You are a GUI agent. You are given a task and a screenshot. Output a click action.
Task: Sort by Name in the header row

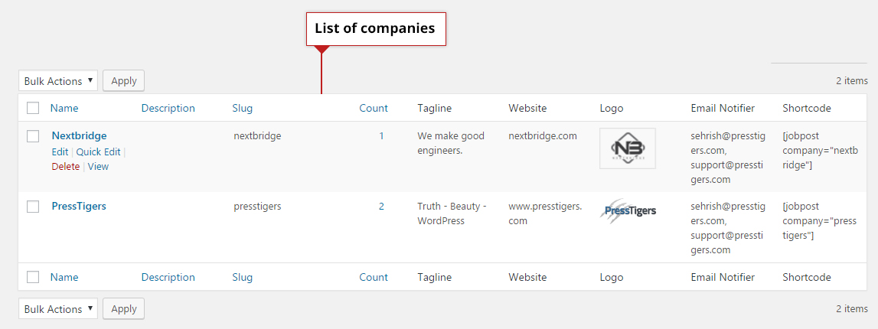pos(64,108)
